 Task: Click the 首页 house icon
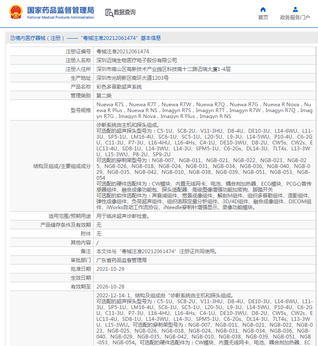coord(263,9)
